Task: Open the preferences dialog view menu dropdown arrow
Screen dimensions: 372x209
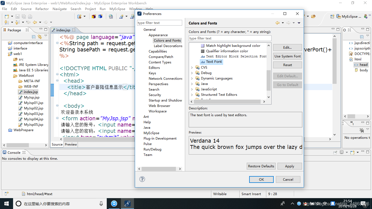Action: [299, 23]
